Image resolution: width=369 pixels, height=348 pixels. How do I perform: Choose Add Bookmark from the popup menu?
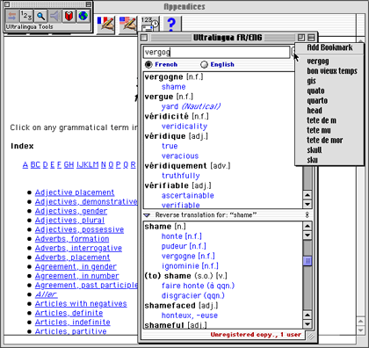pyautogui.click(x=329, y=47)
